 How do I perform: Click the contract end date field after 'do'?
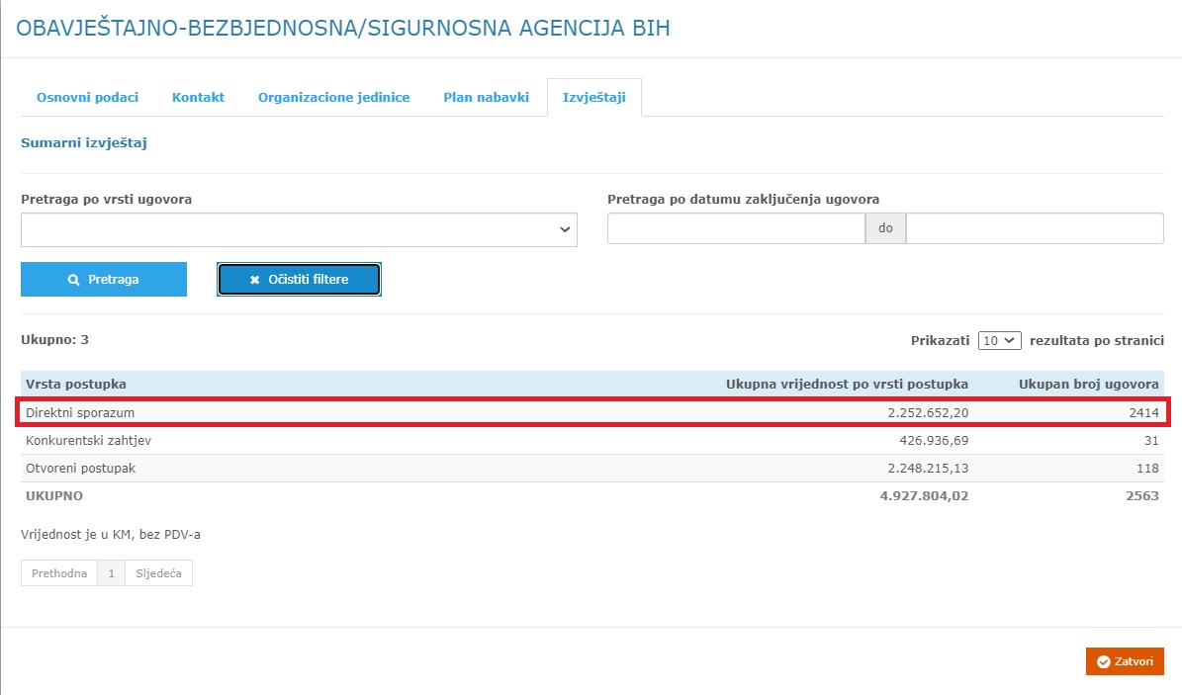pos(1035,228)
